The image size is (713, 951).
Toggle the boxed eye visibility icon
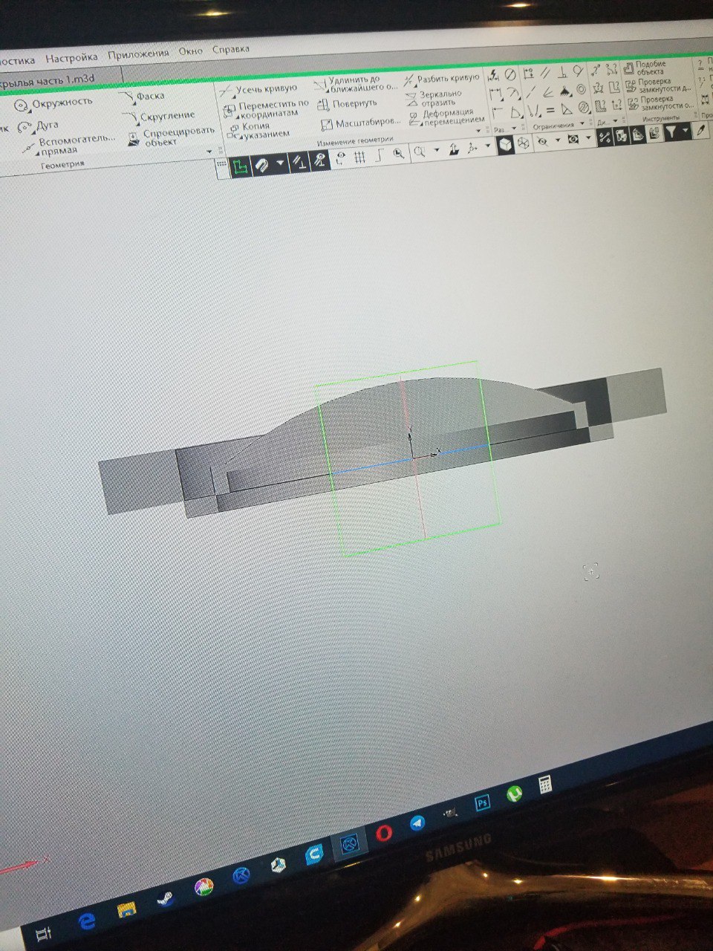point(573,139)
